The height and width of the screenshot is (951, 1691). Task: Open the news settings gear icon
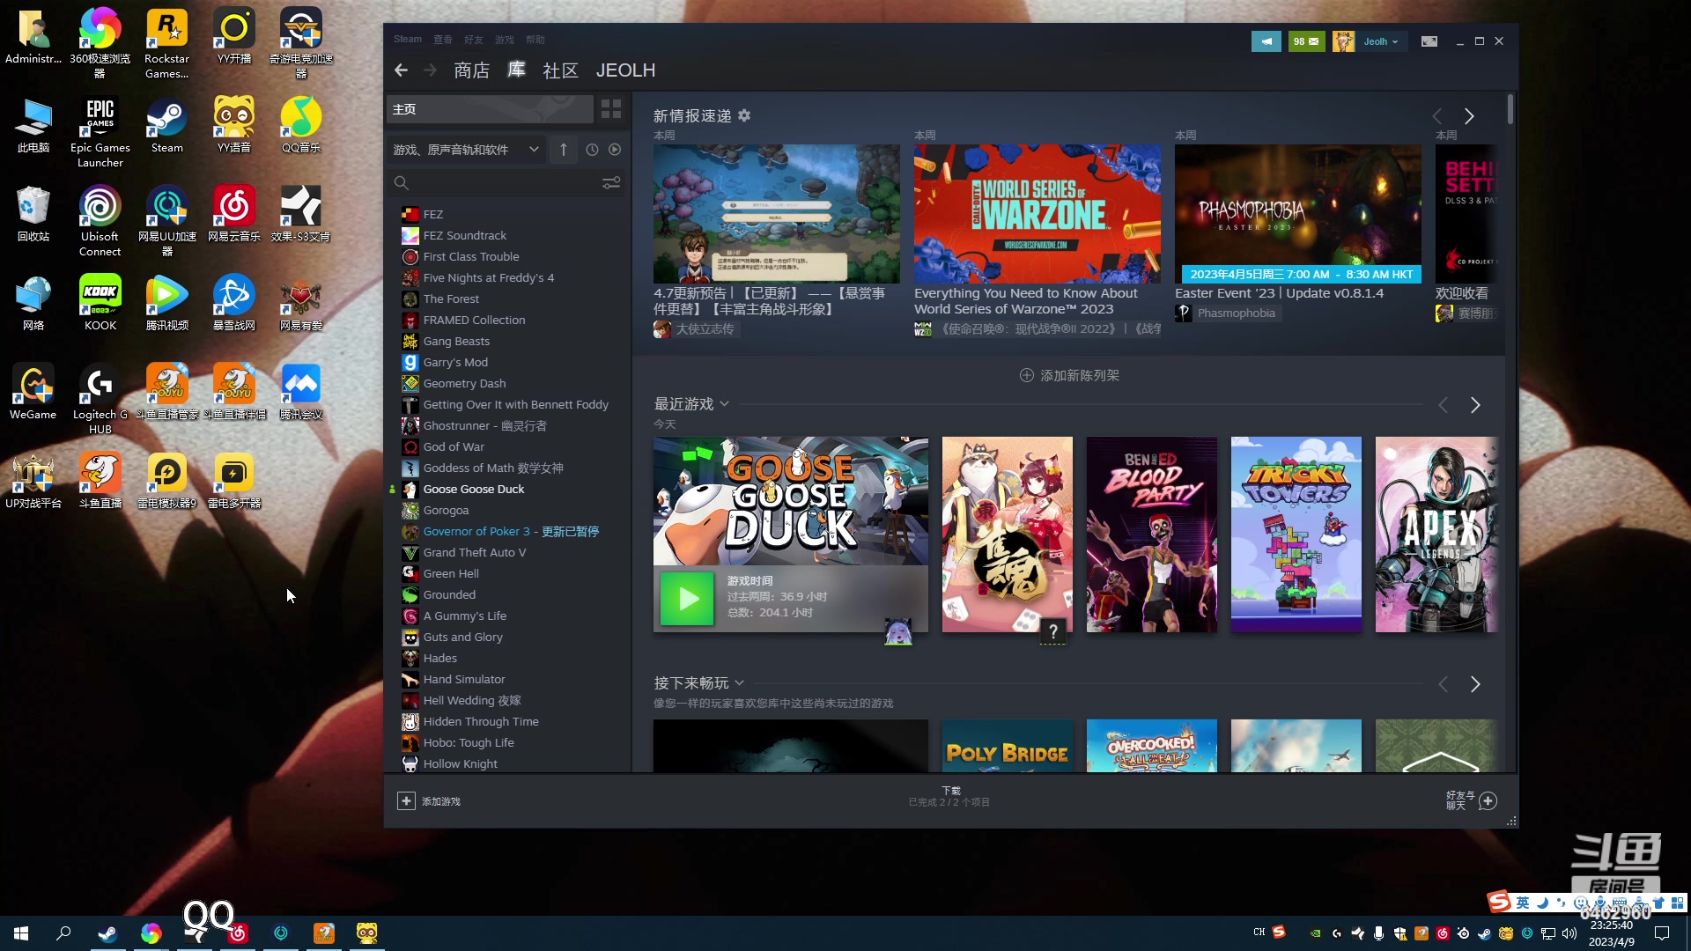coord(744,115)
